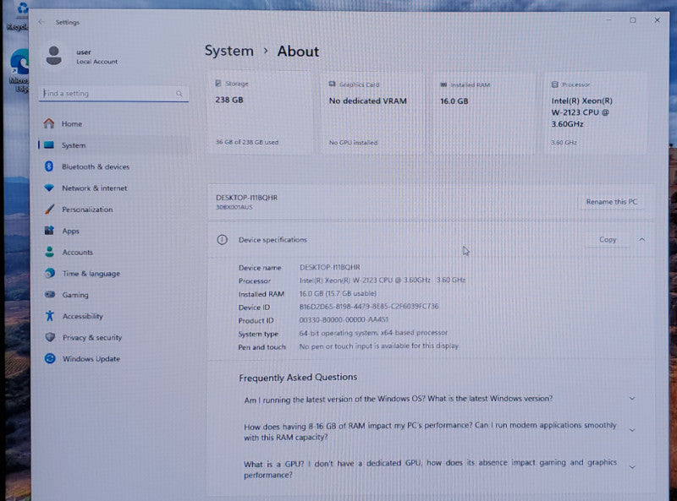Click the Intel Xeon W-2123 processor spec value
This screenshot has width=677, height=501.
383,280
